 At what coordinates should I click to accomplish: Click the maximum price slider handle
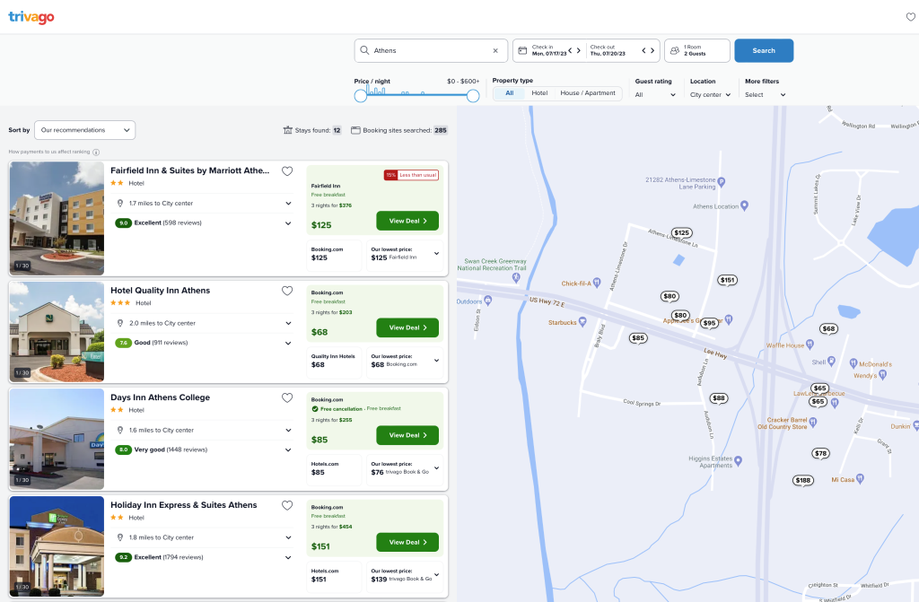(473, 96)
